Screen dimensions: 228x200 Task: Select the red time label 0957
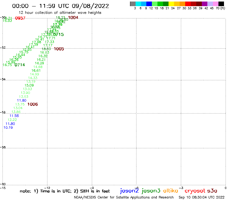tap(20, 18)
